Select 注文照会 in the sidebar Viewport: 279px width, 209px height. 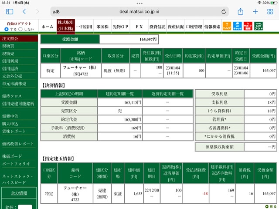pos(19,38)
